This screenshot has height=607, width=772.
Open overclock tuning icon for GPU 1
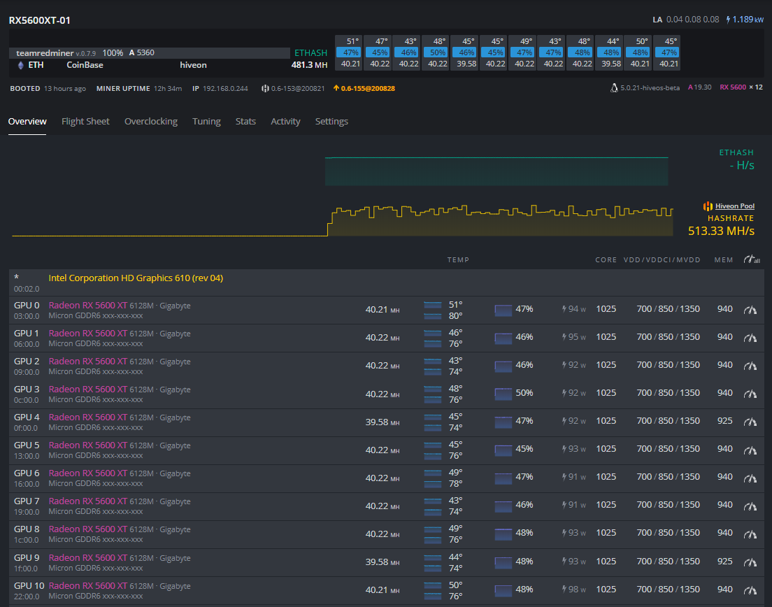pyautogui.click(x=750, y=338)
